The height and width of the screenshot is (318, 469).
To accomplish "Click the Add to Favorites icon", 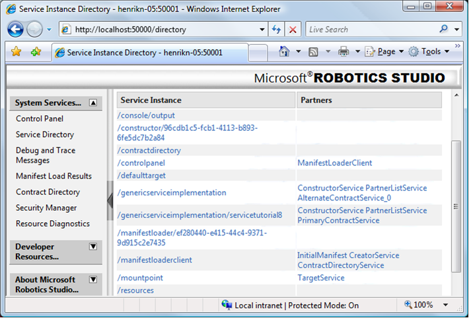I will [36, 52].
